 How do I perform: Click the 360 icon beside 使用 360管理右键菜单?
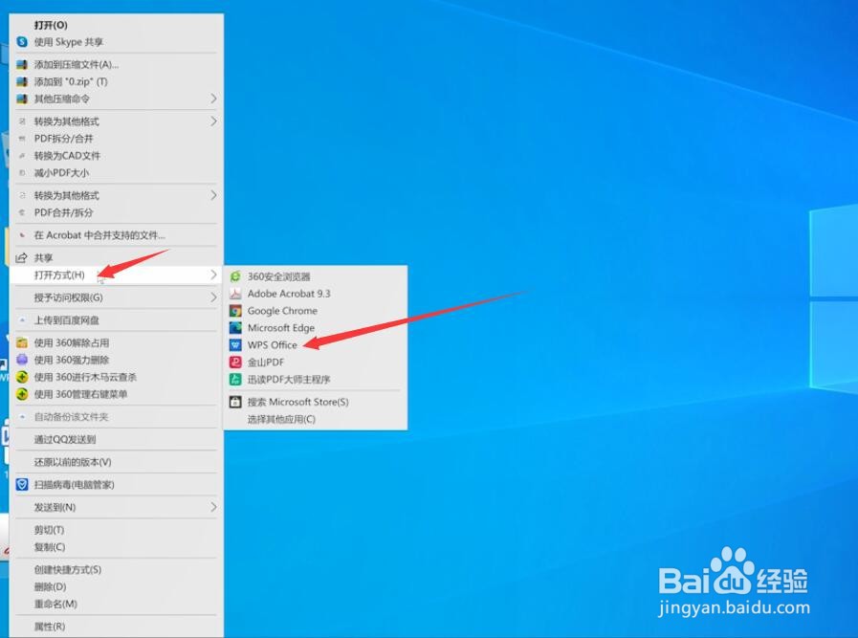click(22, 394)
